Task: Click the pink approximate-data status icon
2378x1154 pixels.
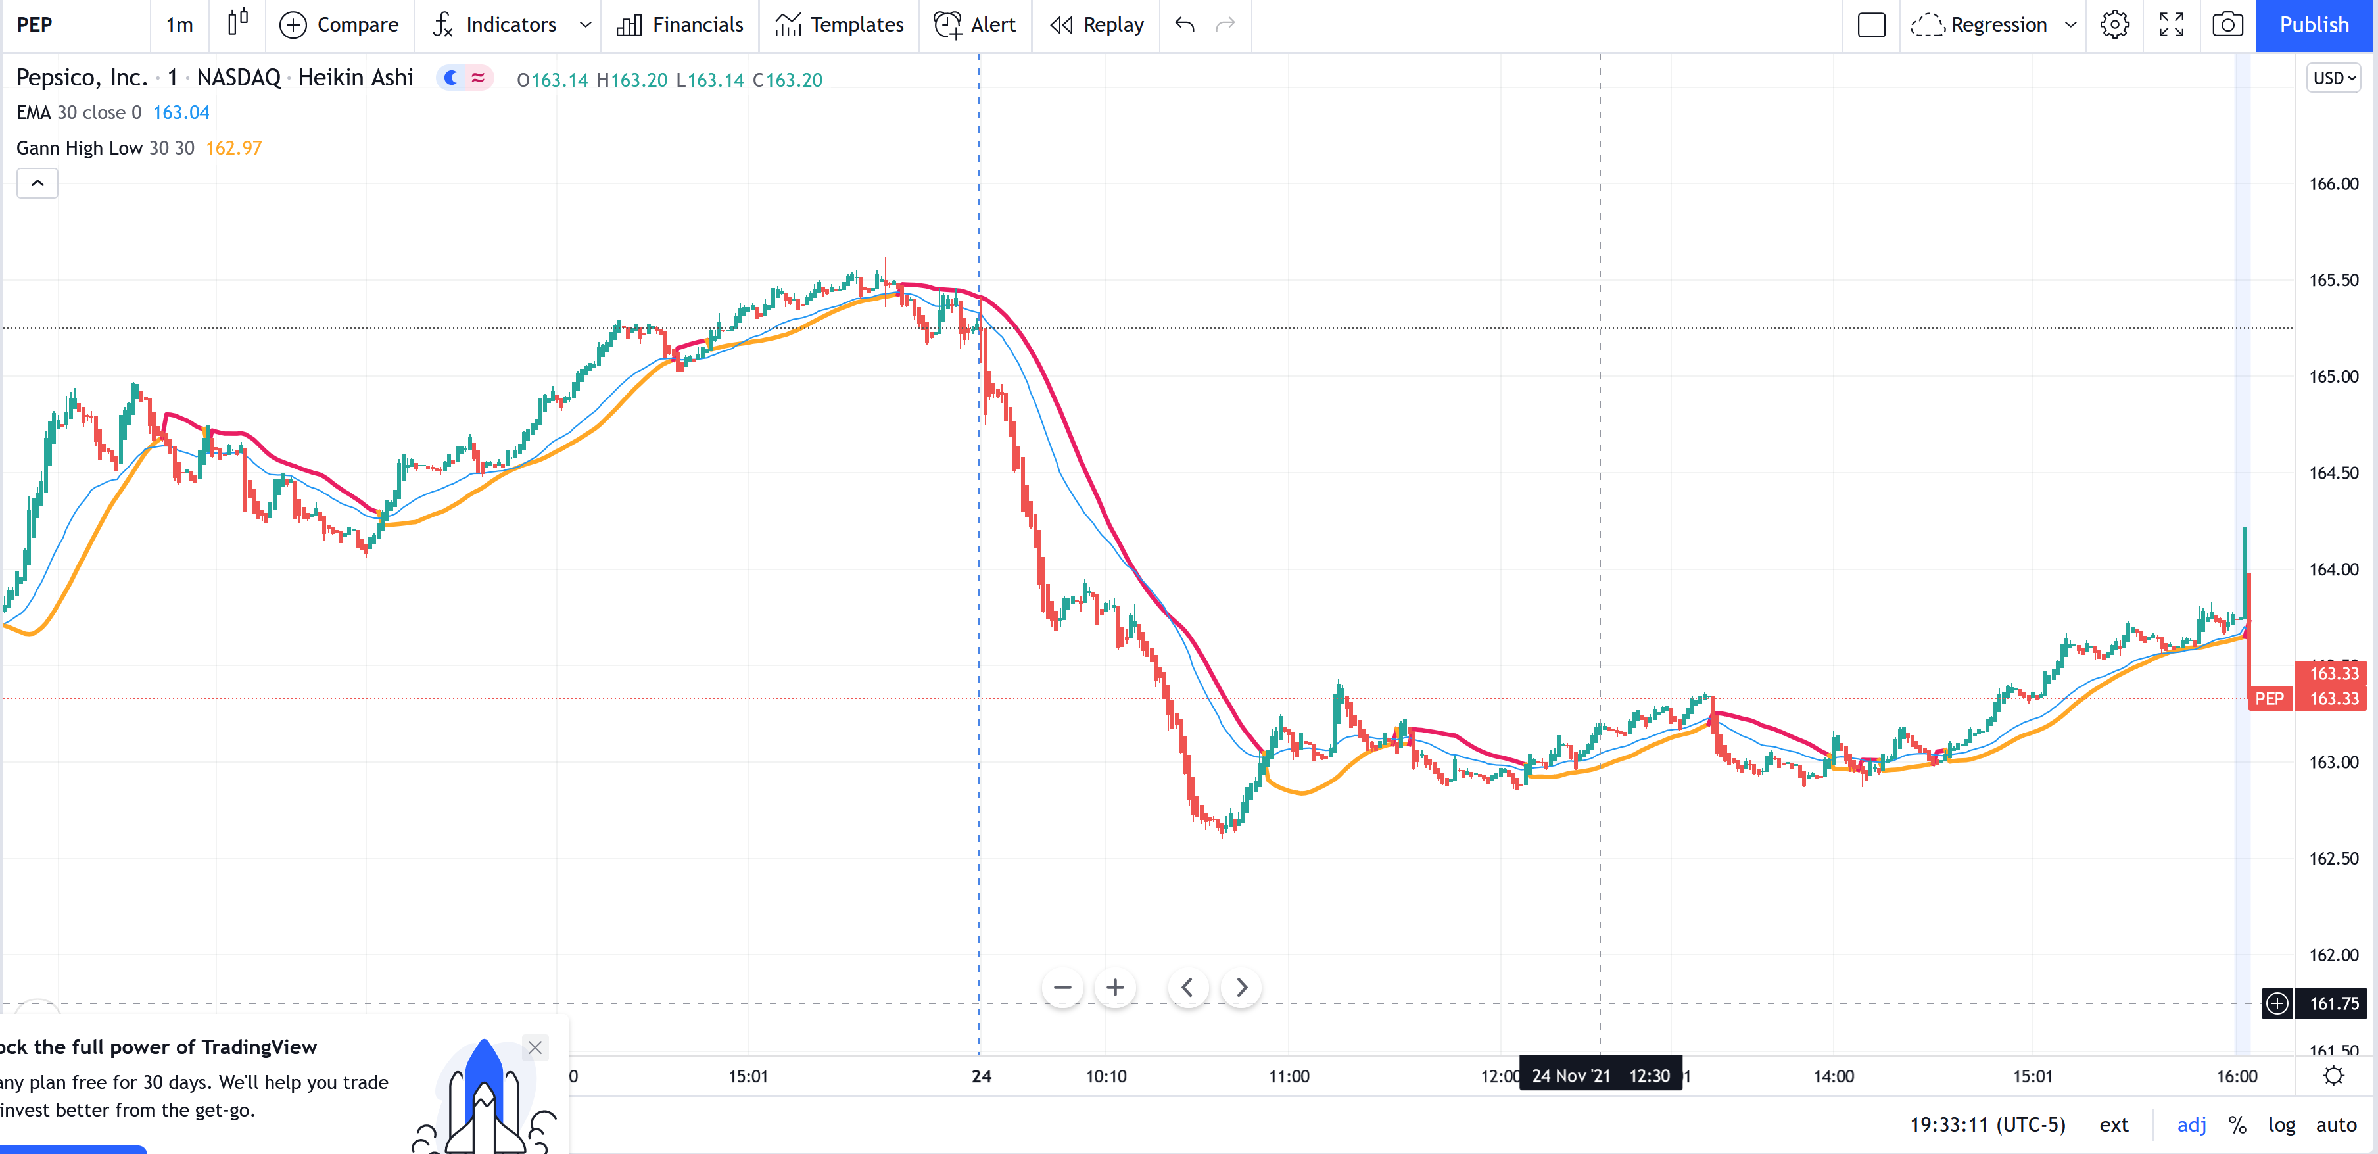Action: click(478, 78)
